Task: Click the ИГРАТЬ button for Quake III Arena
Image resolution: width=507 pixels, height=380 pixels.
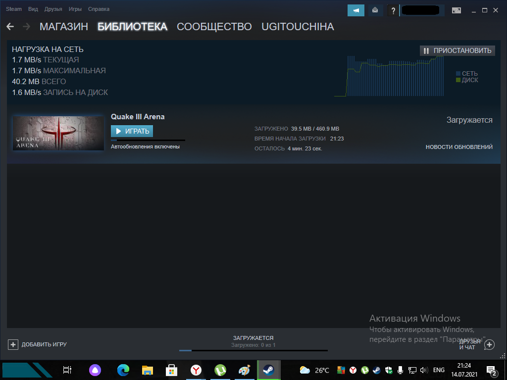Action: (x=132, y=131)
